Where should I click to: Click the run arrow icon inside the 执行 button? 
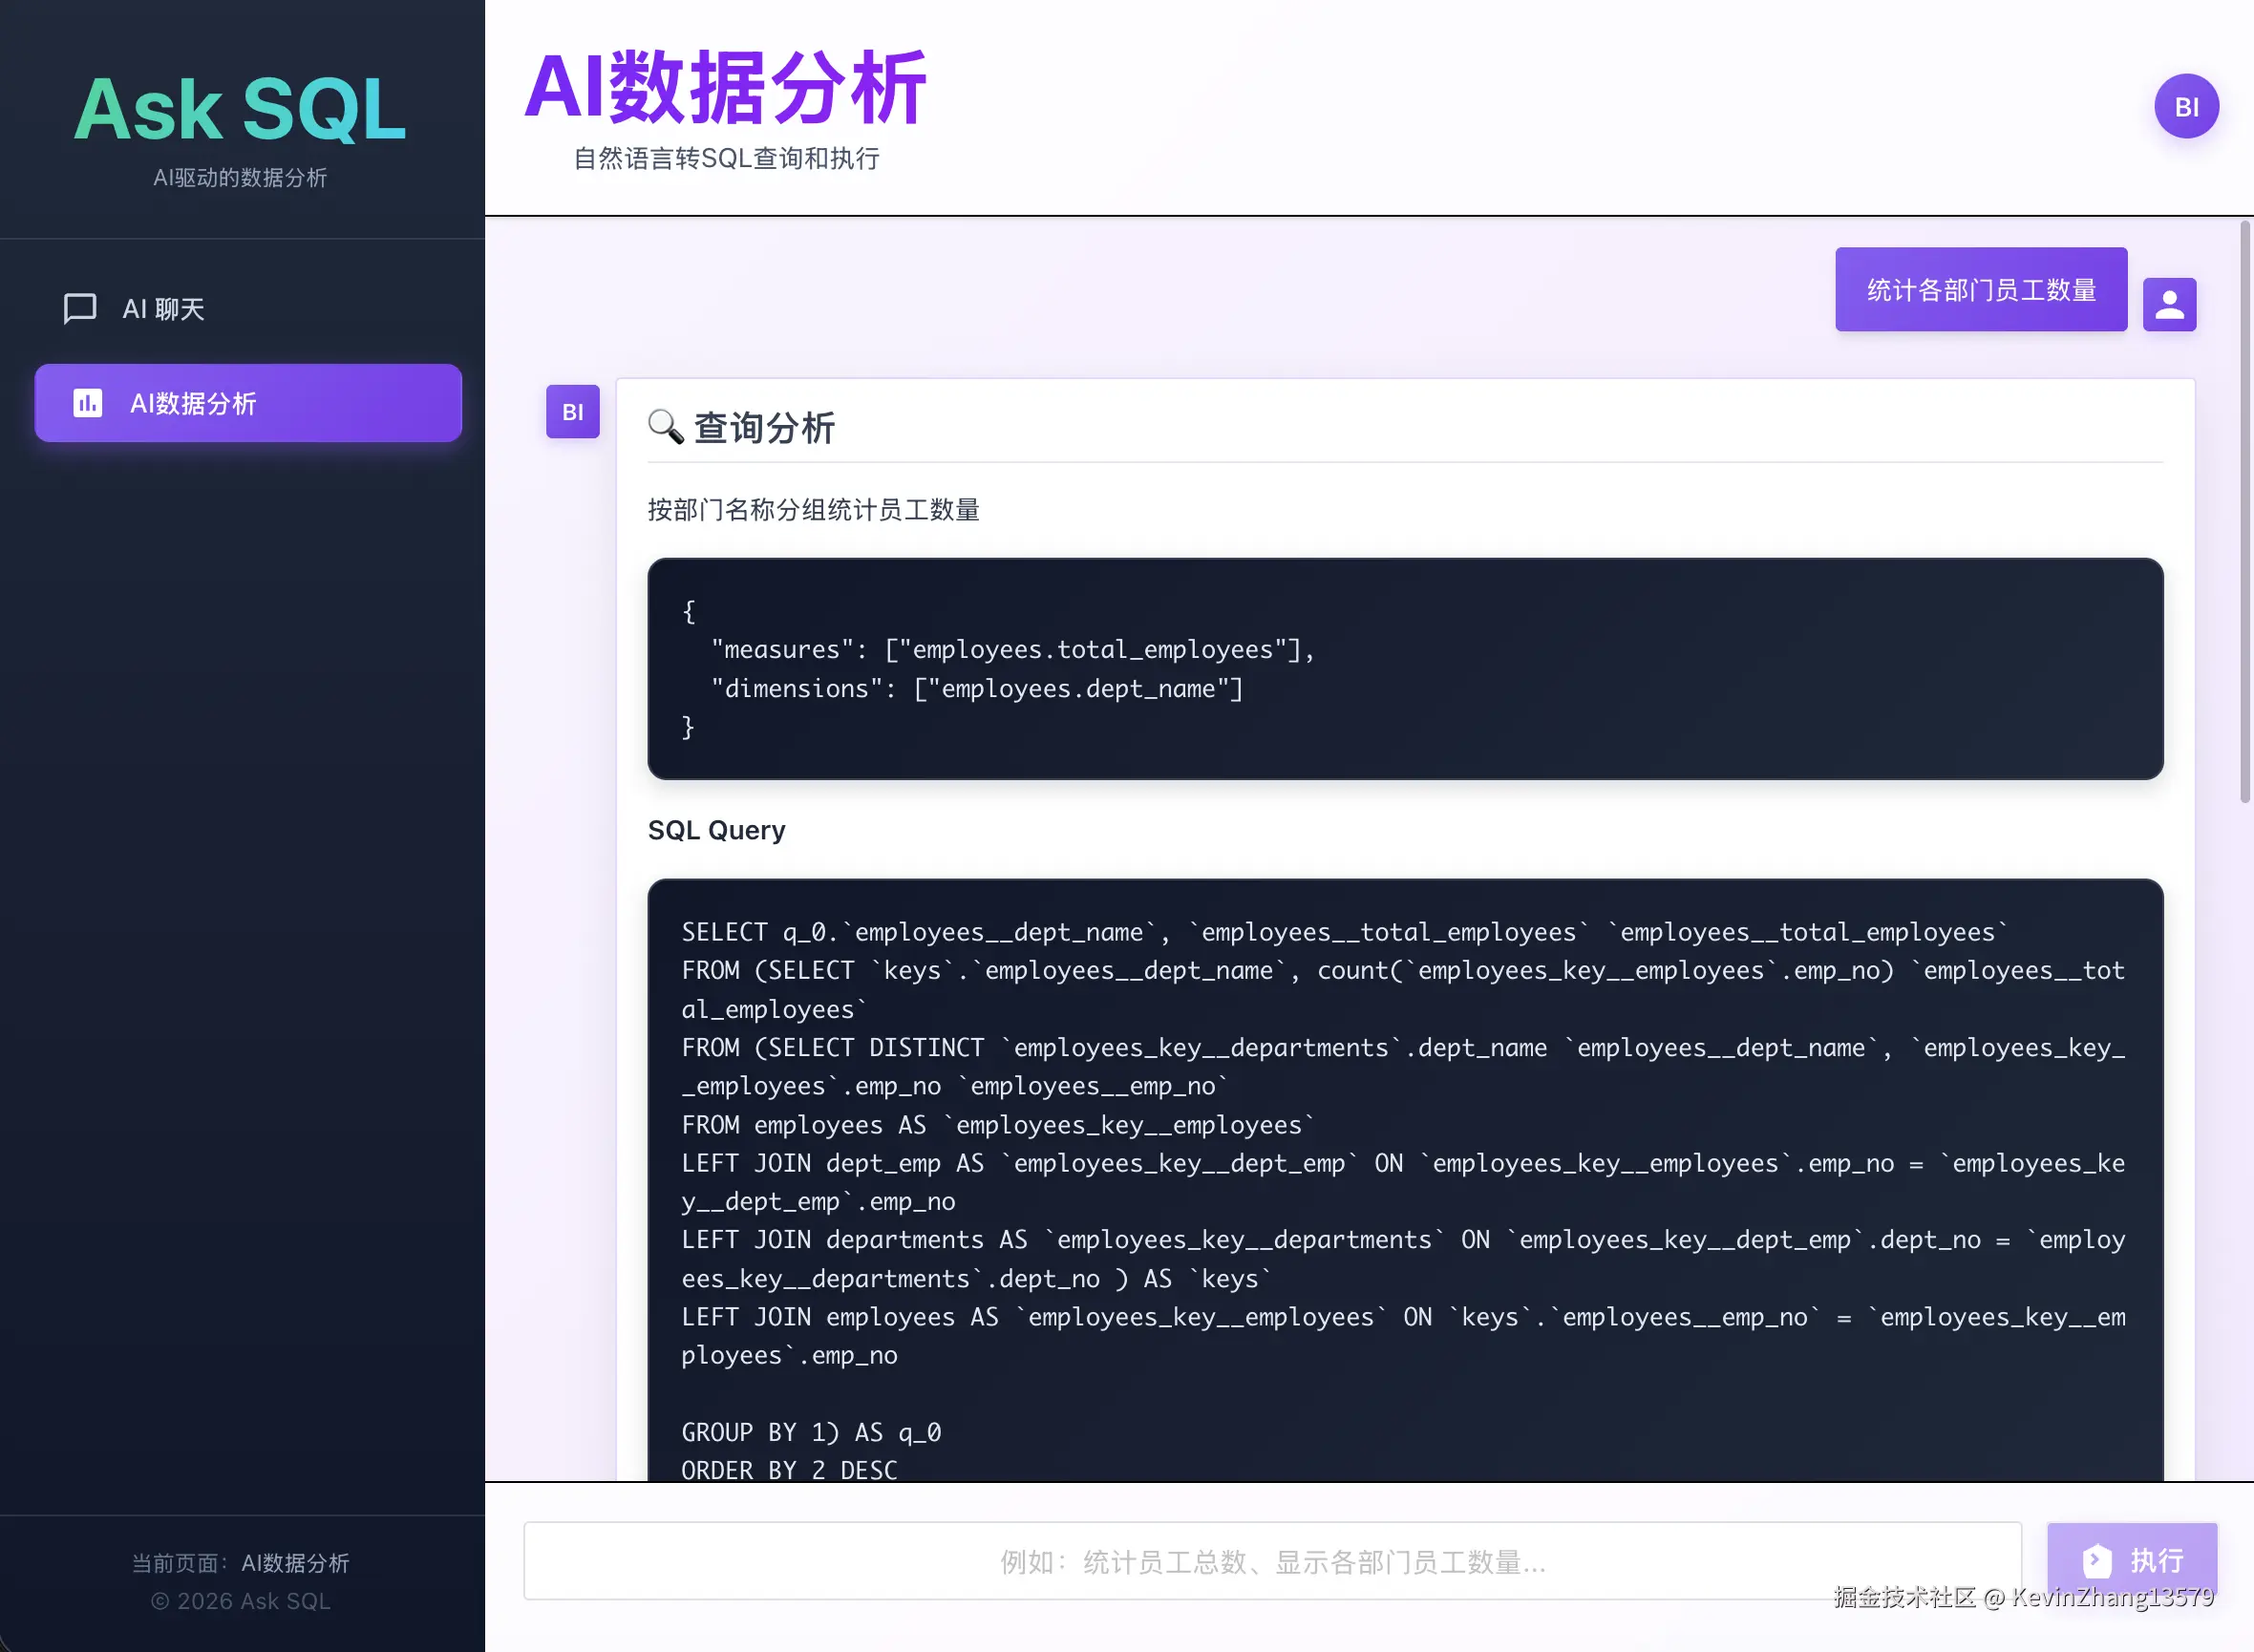click(x=2098, y=1560)
